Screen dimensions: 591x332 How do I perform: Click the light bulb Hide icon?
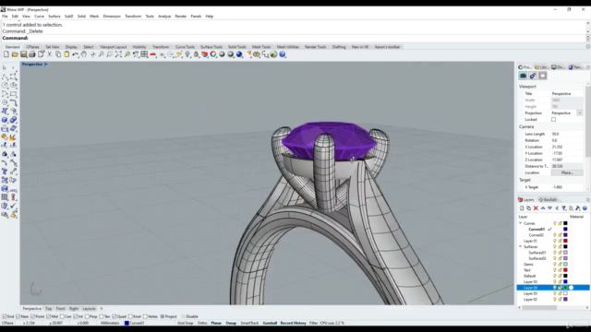187,54
